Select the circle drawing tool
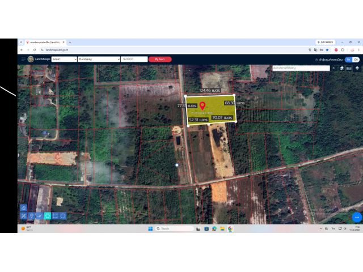Screen dimensions: 363x272 click(x=63, y=216)
